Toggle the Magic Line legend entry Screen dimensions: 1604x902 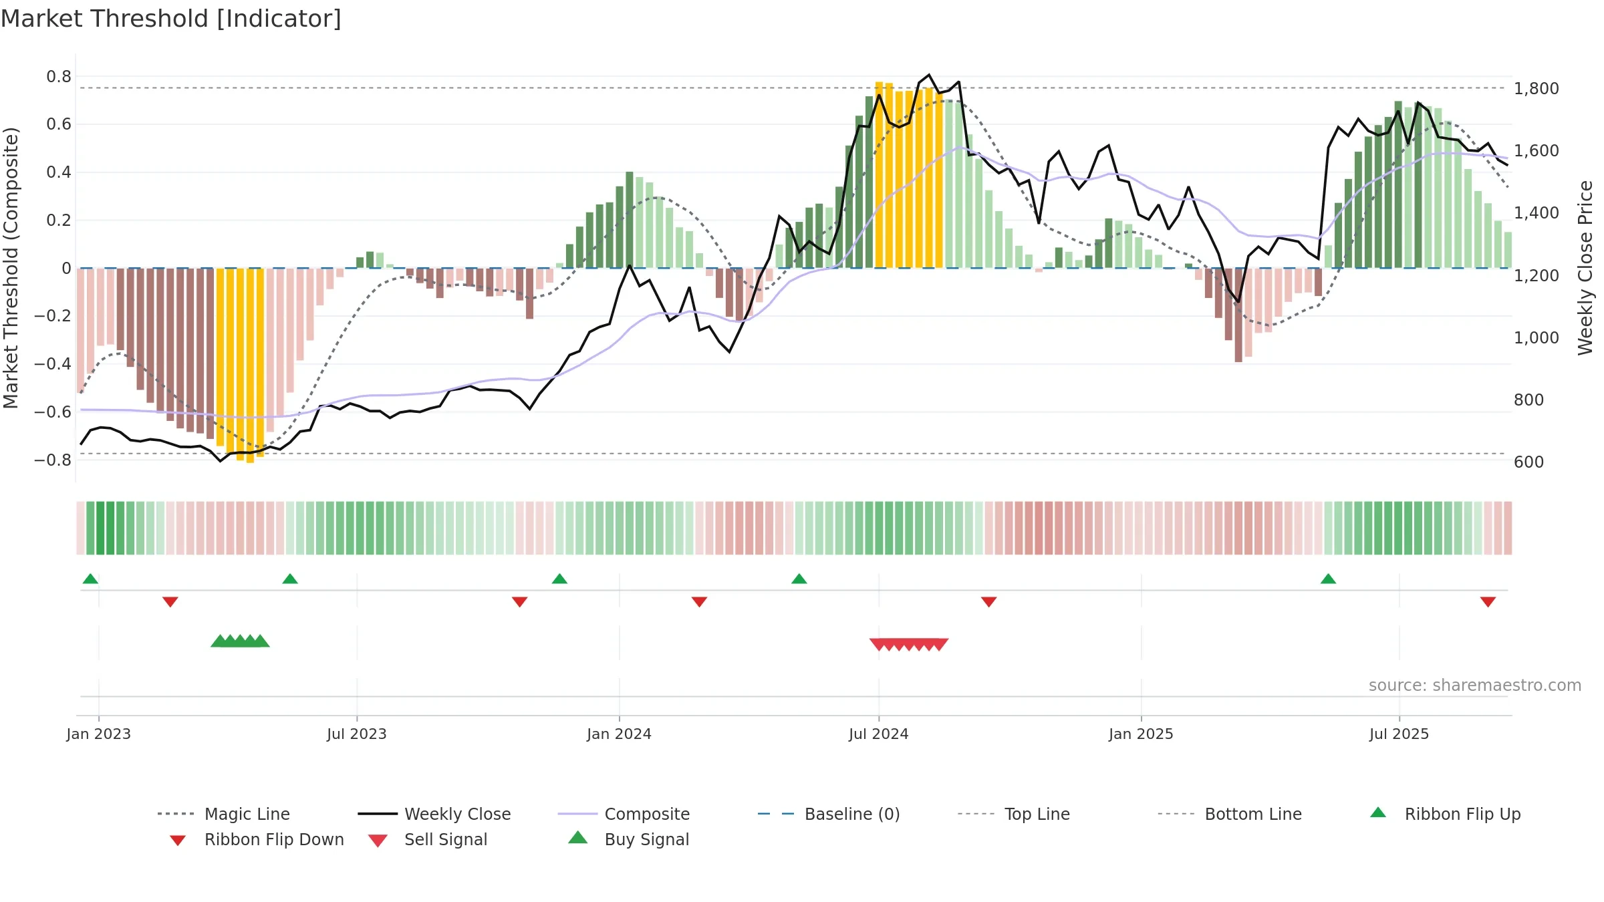pyautogui.click(x=223, y=814)
